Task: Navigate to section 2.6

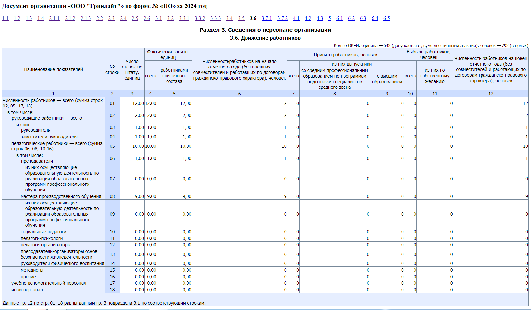Action: 147,18
